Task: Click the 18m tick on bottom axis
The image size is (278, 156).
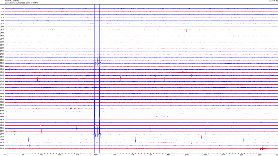Action: (169, 155)
